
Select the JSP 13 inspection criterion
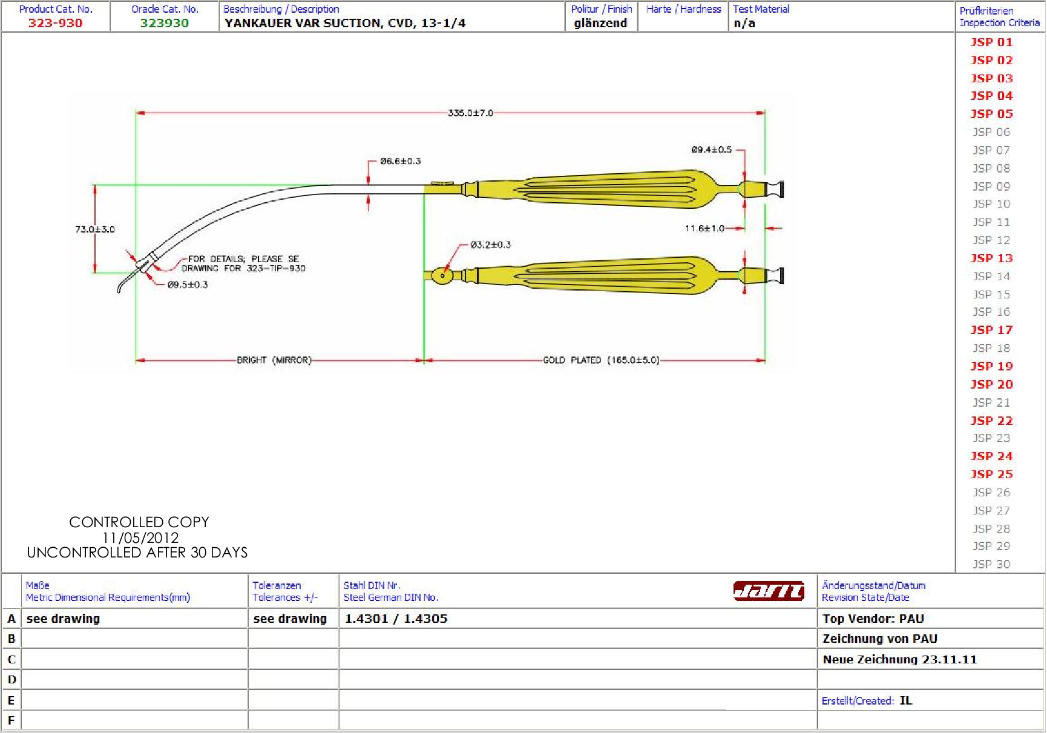pos(991,258)
